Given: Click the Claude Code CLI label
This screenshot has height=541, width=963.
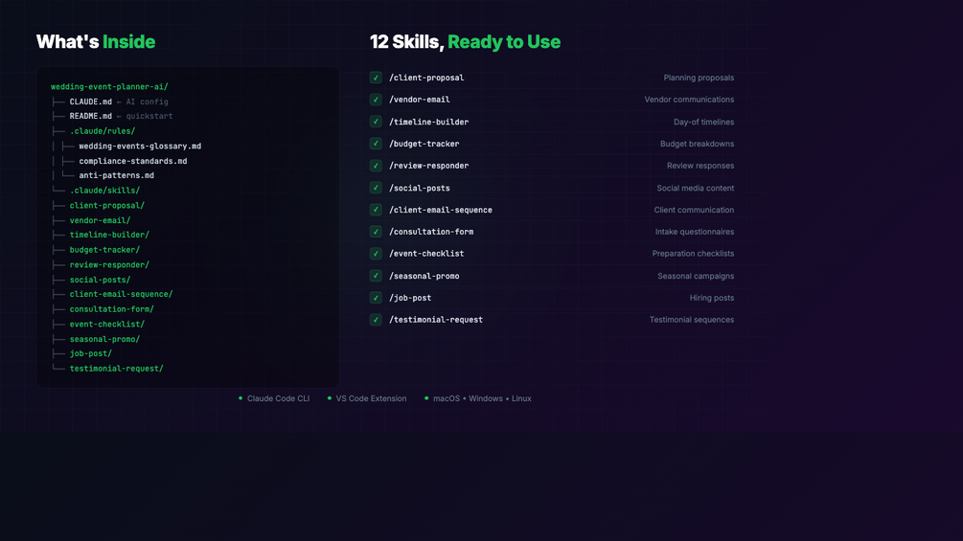Looking at the screenshot, I should click(278, 398).
